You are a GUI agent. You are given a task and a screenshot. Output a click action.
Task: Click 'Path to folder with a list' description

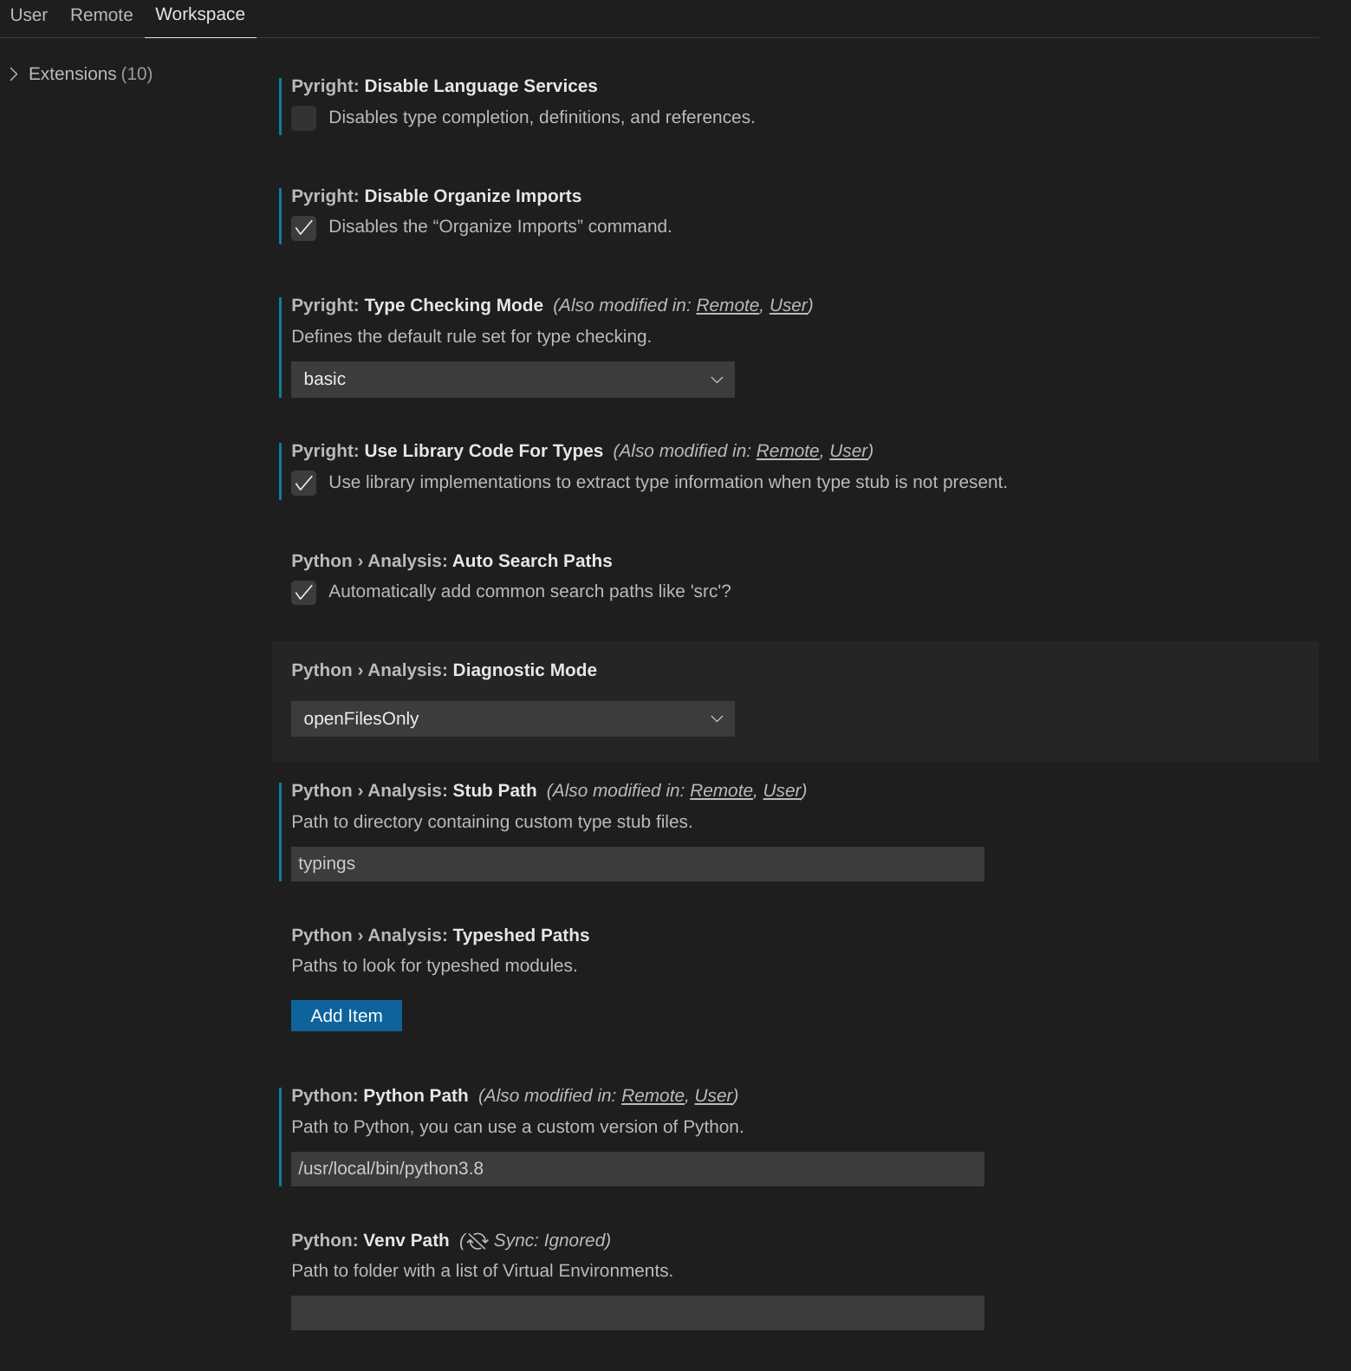pos(483,1270)
